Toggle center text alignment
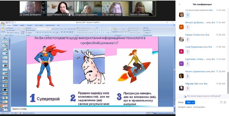This screenshot has height=116, width=229. click(x=64, y=32)
